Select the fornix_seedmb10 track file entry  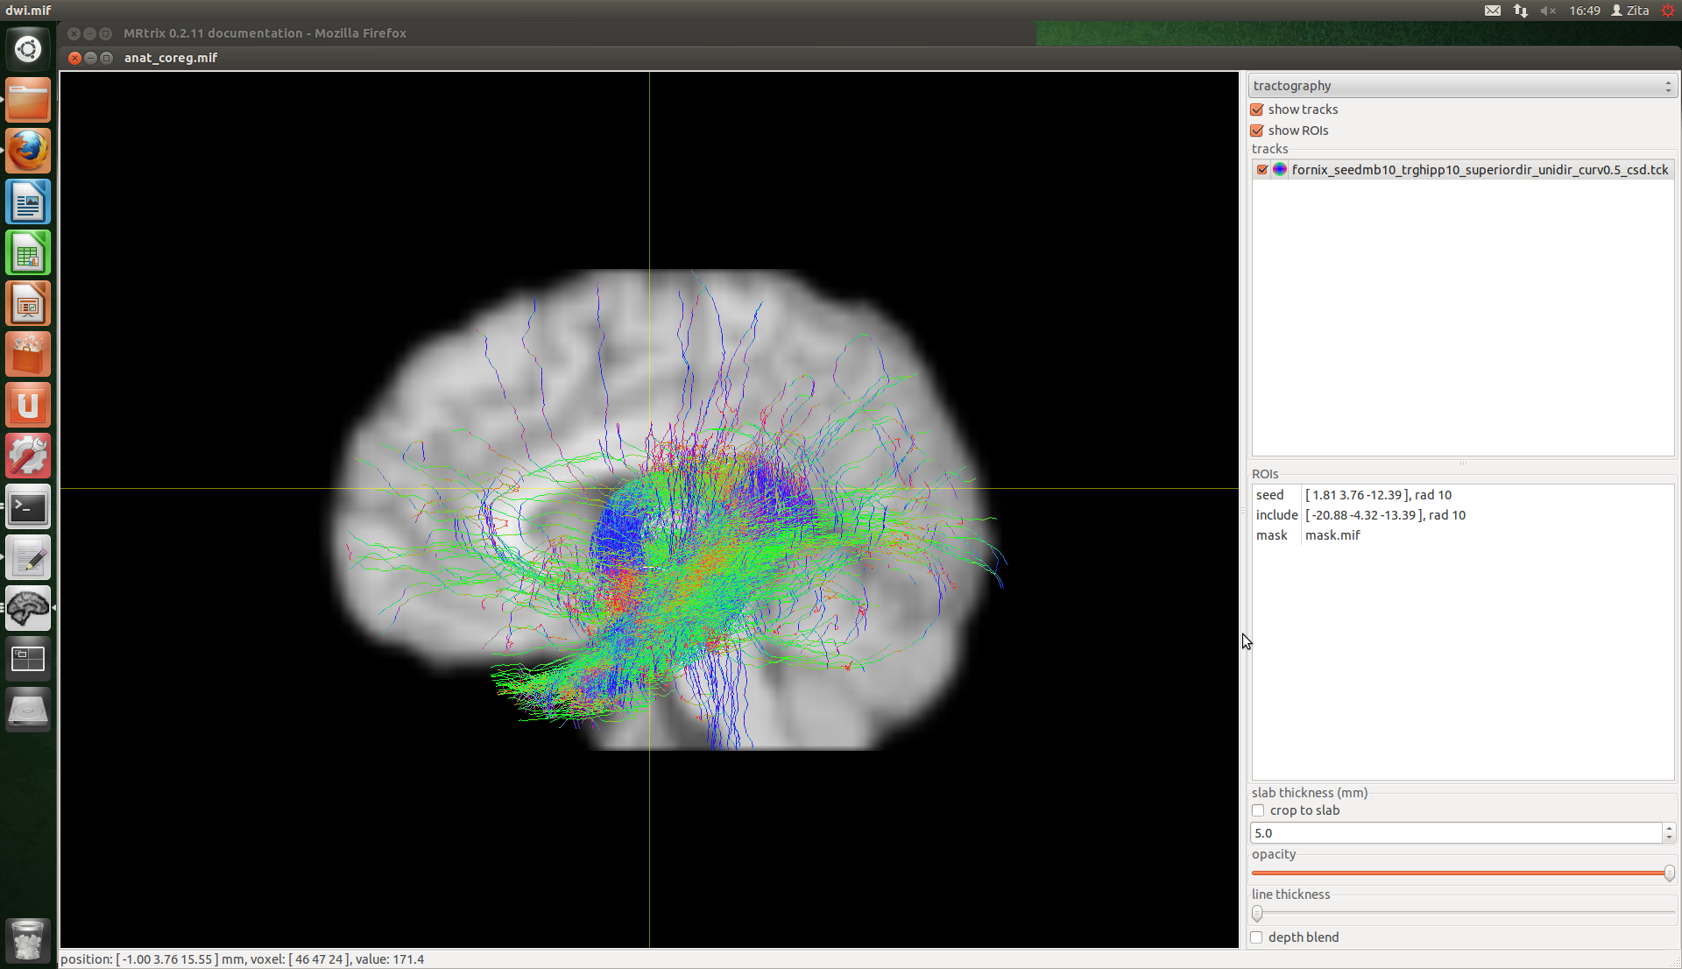[x=1479, y=170]
